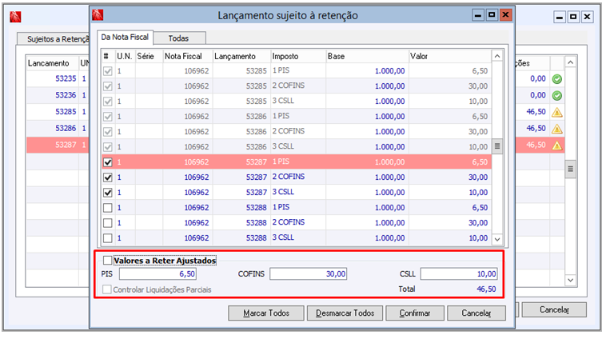Uncheck the 53287 2 COFINS row checkbox
The image size is (614, 339).
(108, 177)
